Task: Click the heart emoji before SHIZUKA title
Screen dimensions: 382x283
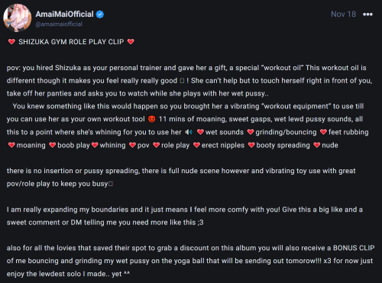Action: 11,41
